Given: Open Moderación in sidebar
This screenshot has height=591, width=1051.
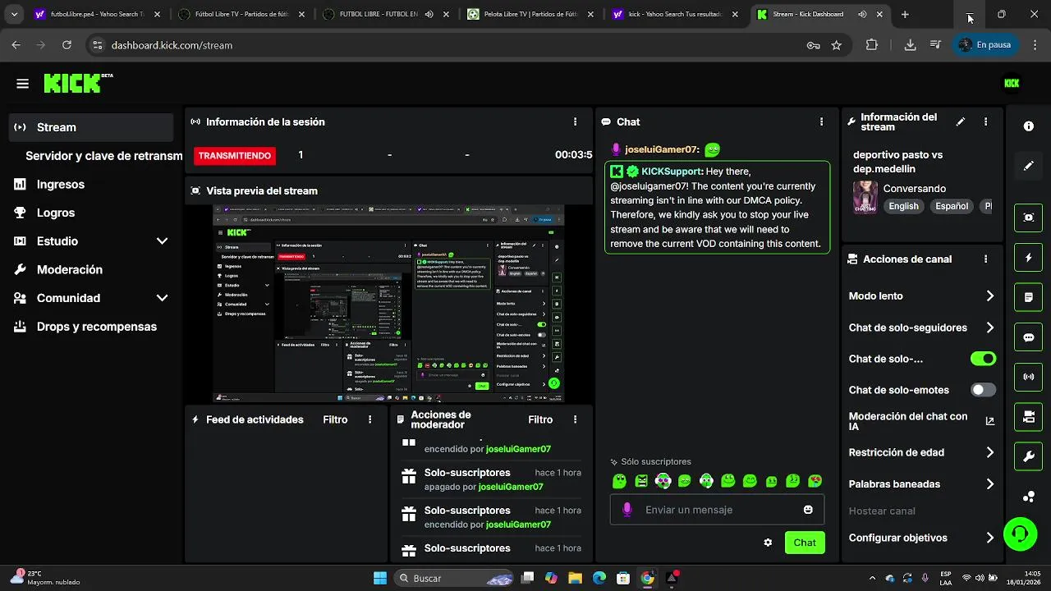Looking at the screenshot, I should [x=92, y=269].
